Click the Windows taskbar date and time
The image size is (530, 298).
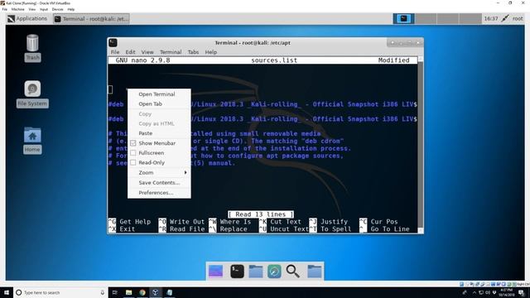coord(506,292)
